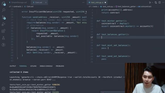Click the revert InsufficientBalance line

pos(48,31)
